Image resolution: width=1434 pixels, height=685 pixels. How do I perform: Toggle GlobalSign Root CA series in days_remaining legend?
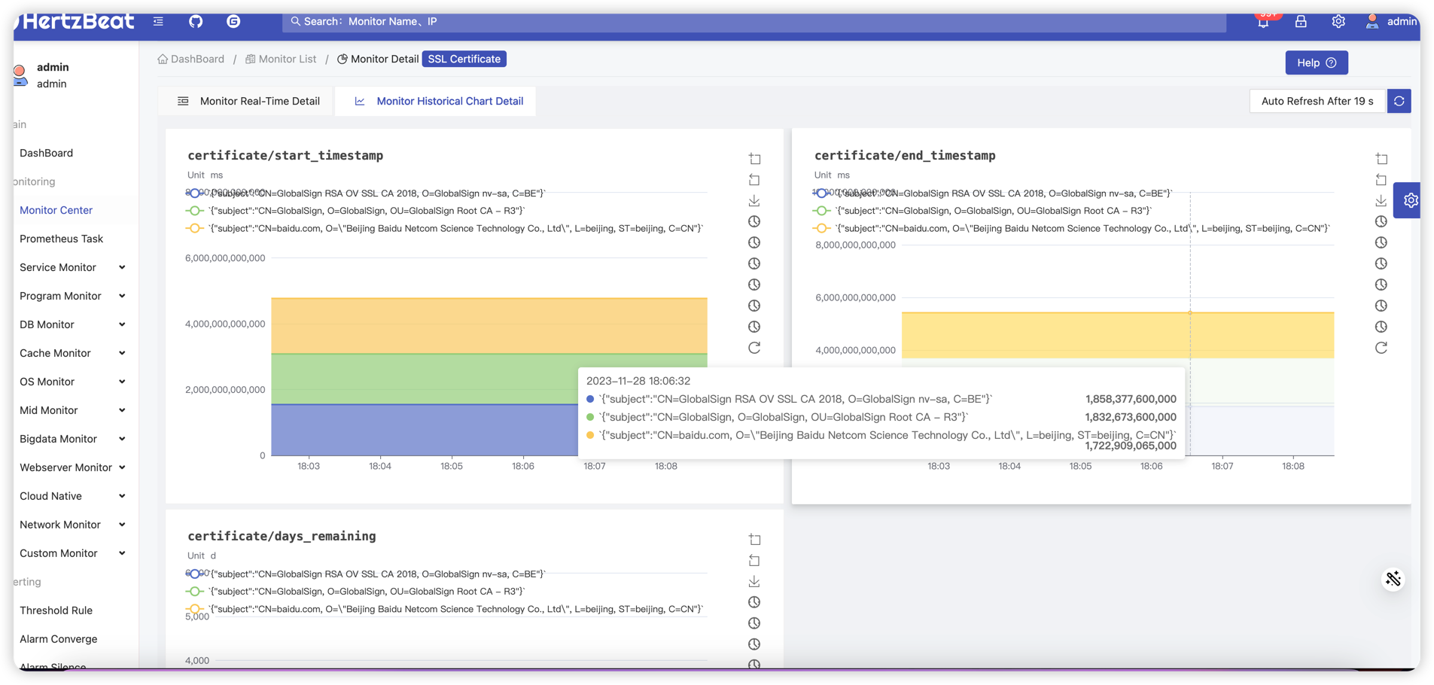pyautogui.click(x=355, y=591)
